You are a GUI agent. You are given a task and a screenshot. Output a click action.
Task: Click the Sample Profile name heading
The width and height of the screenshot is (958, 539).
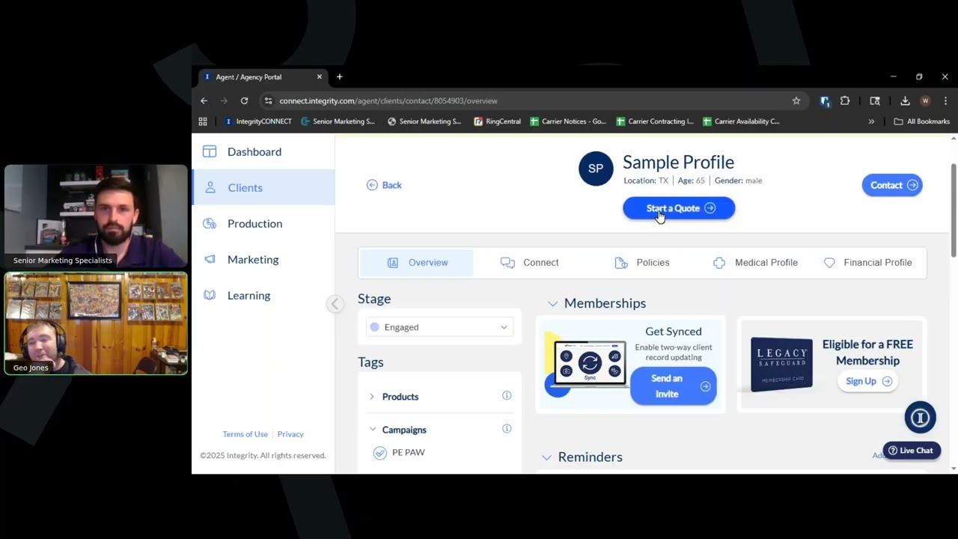(x=678, y=162)
